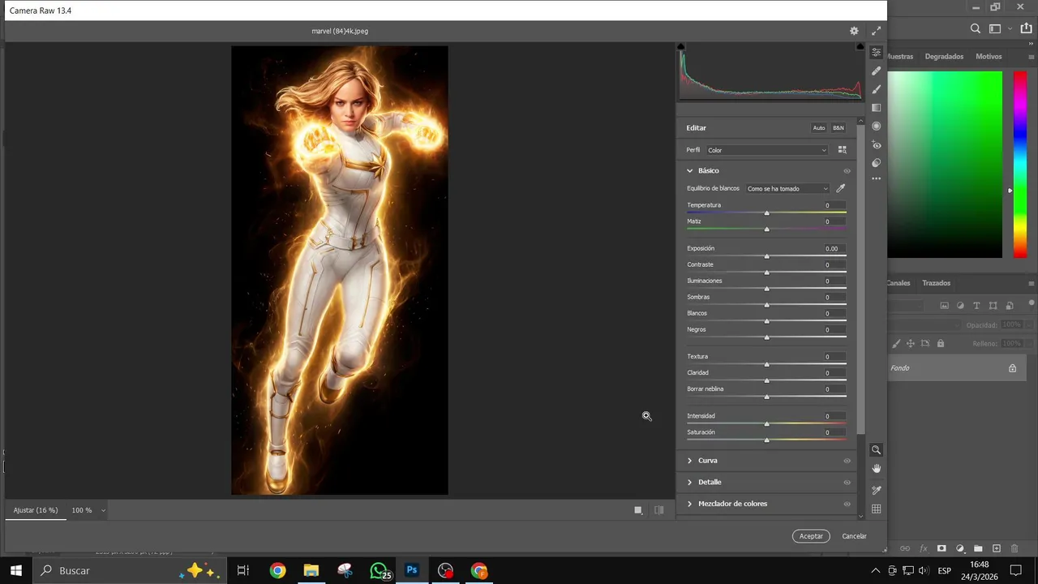Expand the Curva section
This screenshot has width=1038, height=584.
(690, 461)
